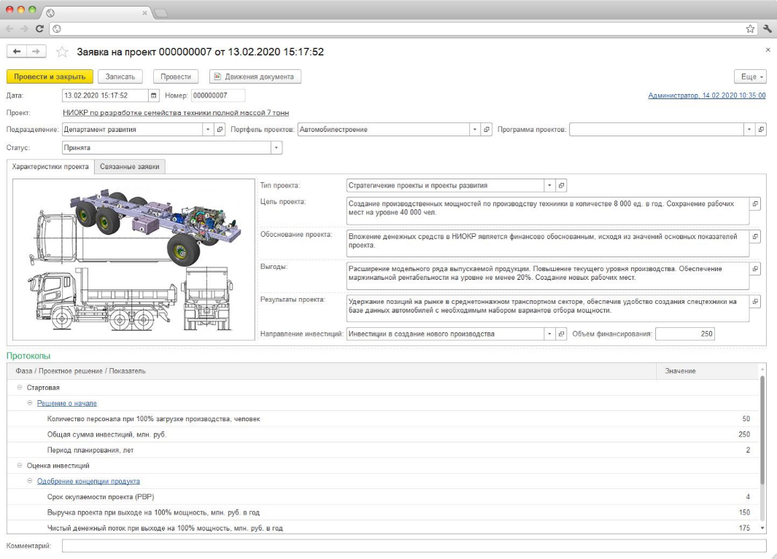777x559 pixels.
Task: Collapse the Решение о начале node
Action: (30, 403)
